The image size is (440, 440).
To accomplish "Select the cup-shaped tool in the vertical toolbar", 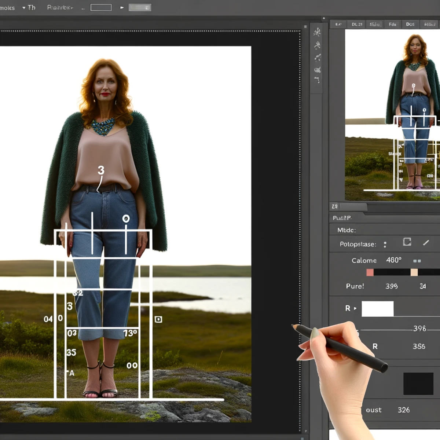I will 318,69.
